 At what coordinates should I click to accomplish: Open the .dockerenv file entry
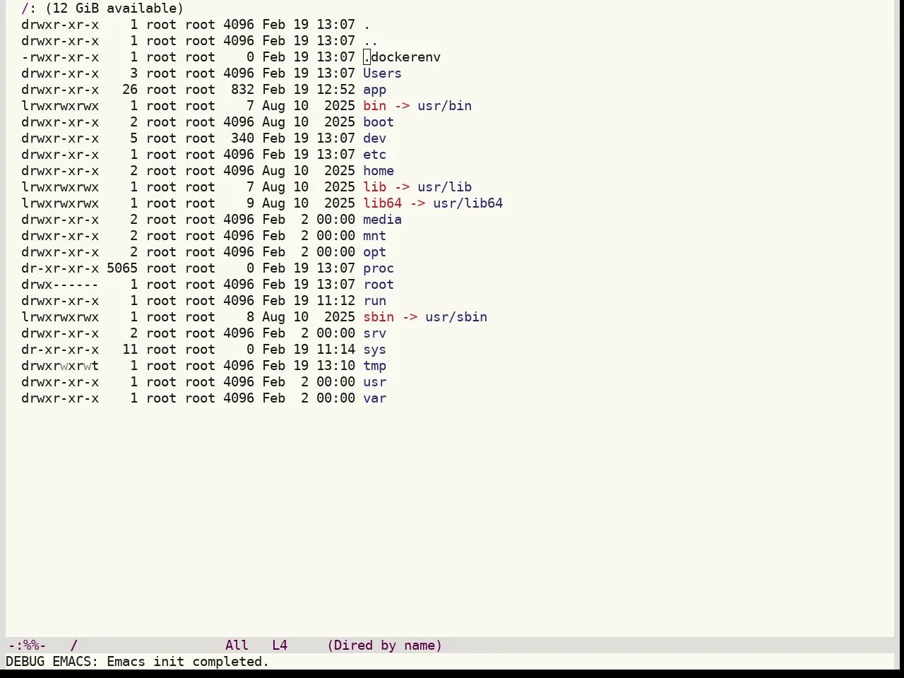[402, 57]
